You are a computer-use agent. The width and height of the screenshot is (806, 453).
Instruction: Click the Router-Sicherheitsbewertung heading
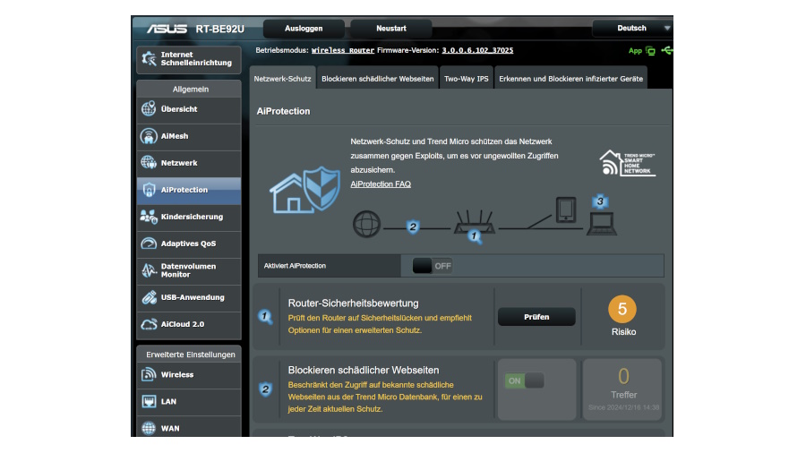click(x=353, y=303)
